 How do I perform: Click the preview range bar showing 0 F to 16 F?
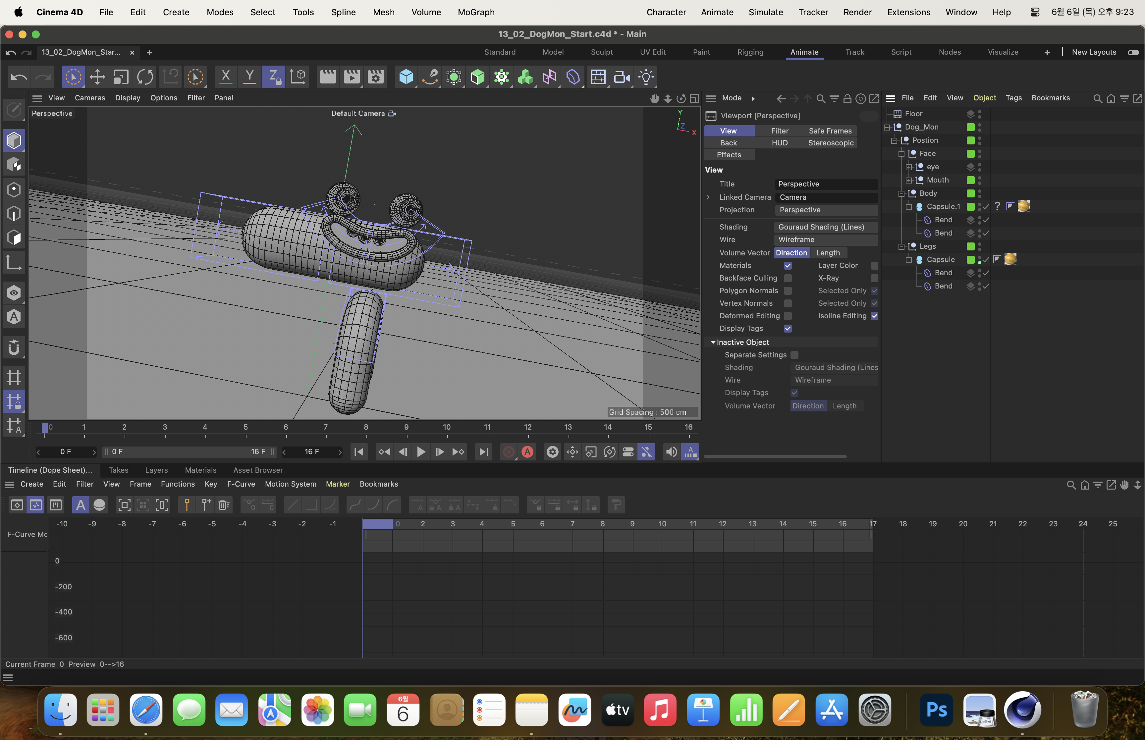pyautogui.click(x=189, y=452)
